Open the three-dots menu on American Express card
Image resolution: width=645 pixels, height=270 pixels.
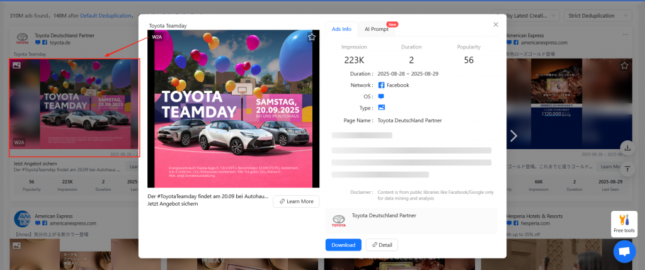point(625,34)
